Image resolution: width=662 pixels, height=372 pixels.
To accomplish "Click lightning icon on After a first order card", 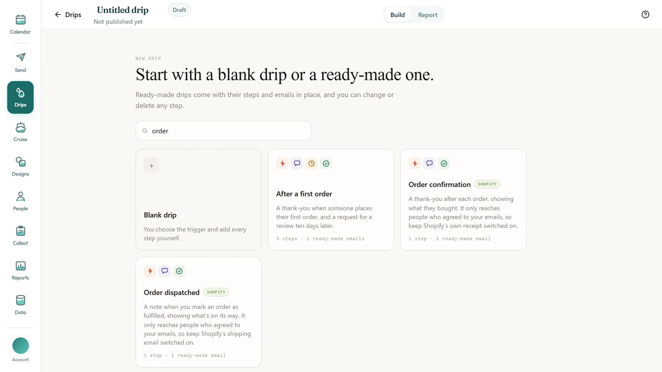I will [x=283, y=164].
